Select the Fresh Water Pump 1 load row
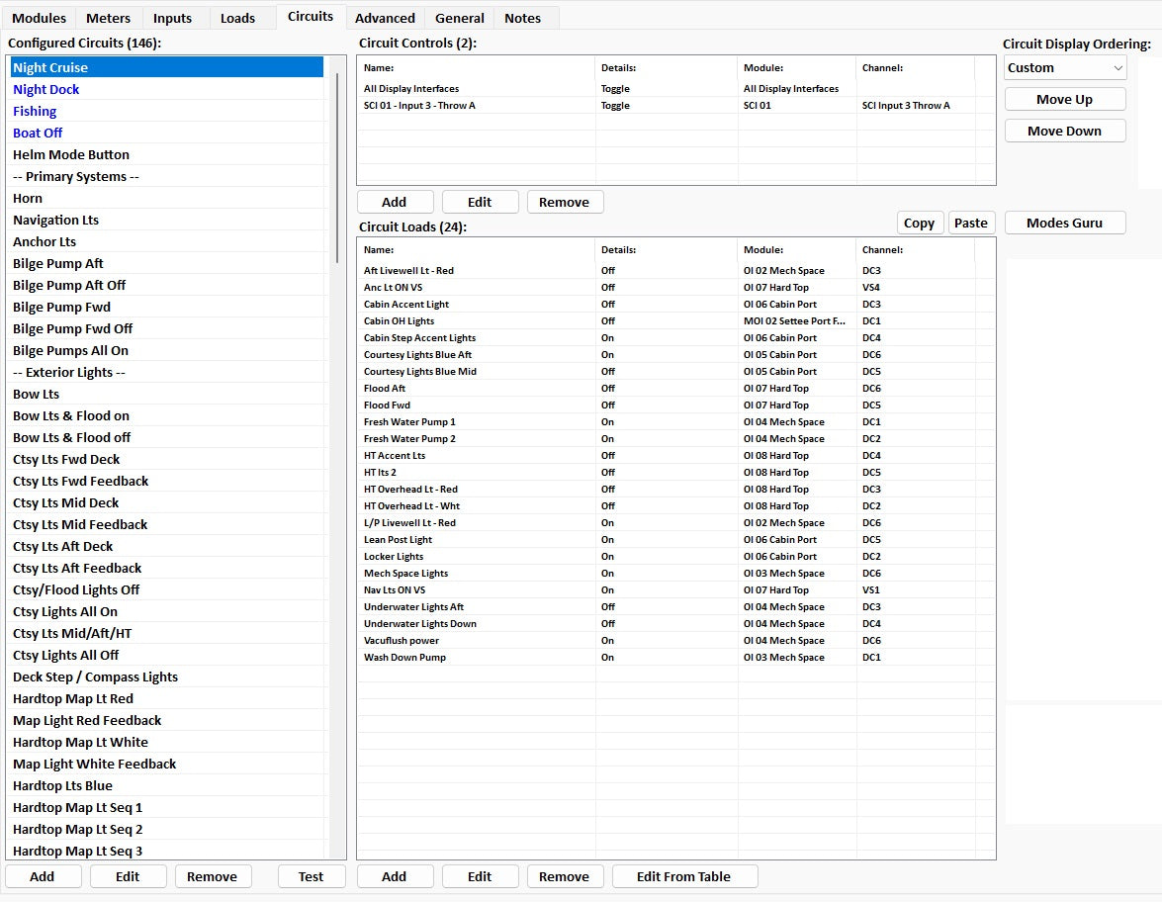Screen dimensions: 1162x902 [x=409, y=422]
